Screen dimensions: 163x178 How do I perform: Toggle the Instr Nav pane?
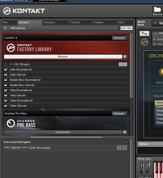pos(126,28)
